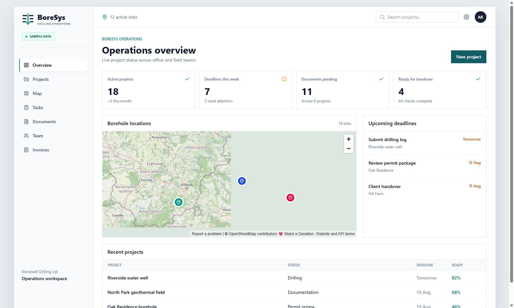The image size is (514, 308).
Task: Click the Documents file icon in sidebar
Action: tap(26, 122)
